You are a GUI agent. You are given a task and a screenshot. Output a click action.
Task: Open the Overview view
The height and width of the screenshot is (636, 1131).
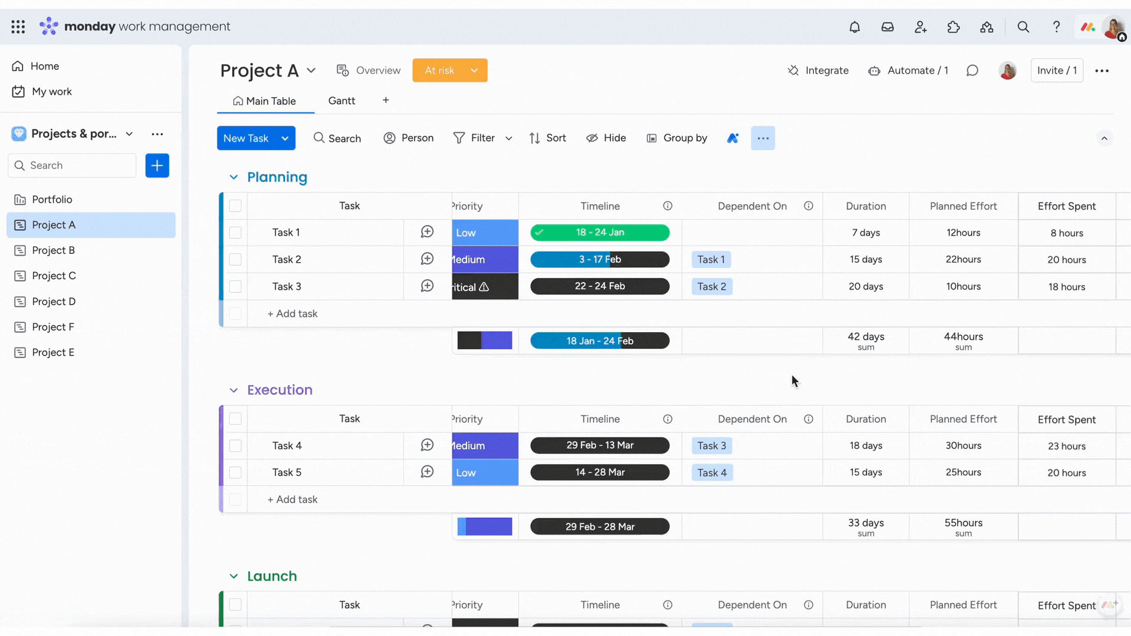click(x=368, y=70)
